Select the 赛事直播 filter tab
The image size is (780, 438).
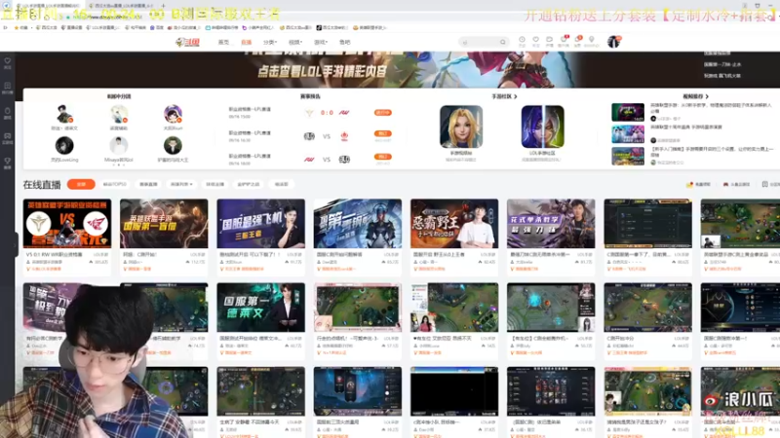click(x=148, y=184)
